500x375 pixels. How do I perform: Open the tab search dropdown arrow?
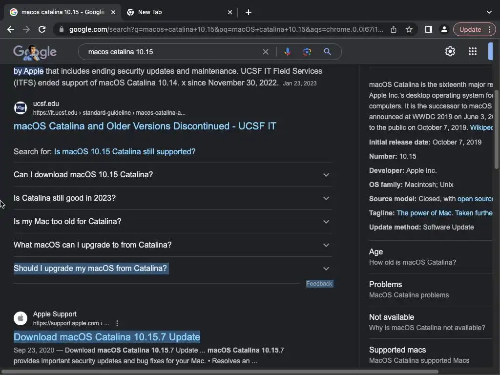tap(489, 12)
